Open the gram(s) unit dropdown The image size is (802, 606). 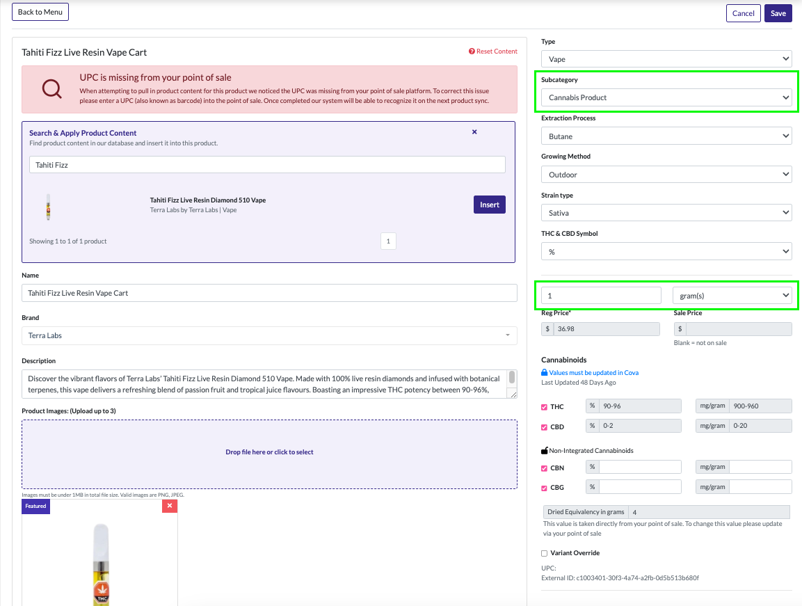(732, 296)
